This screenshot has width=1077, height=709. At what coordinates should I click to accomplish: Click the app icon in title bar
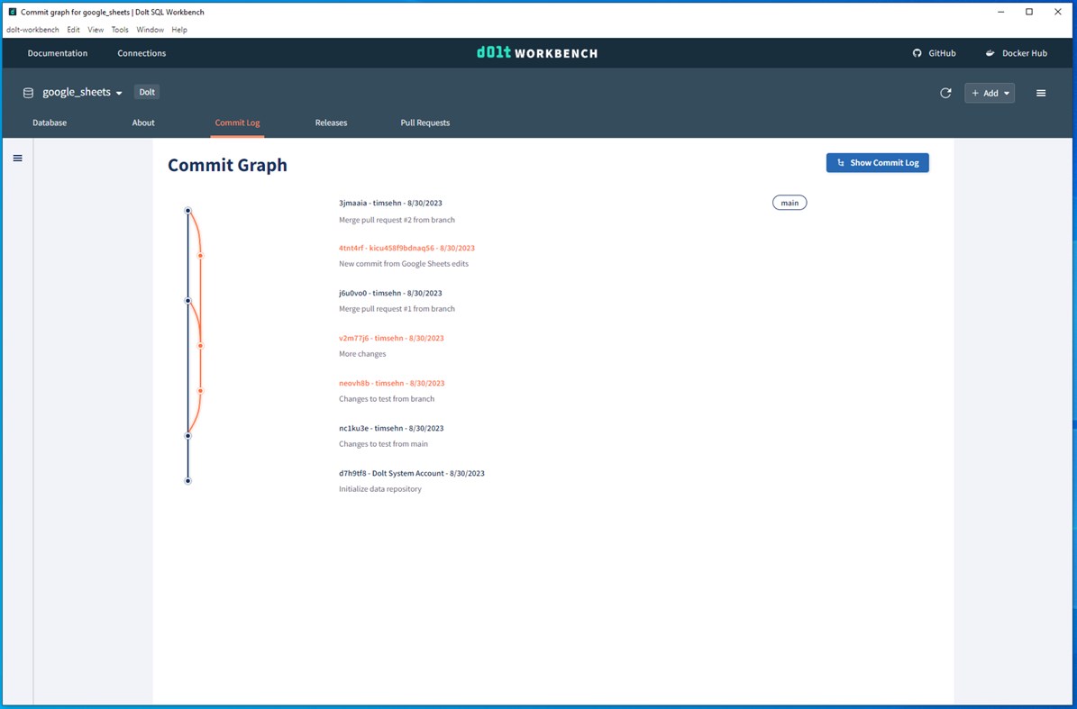(13, 13)
